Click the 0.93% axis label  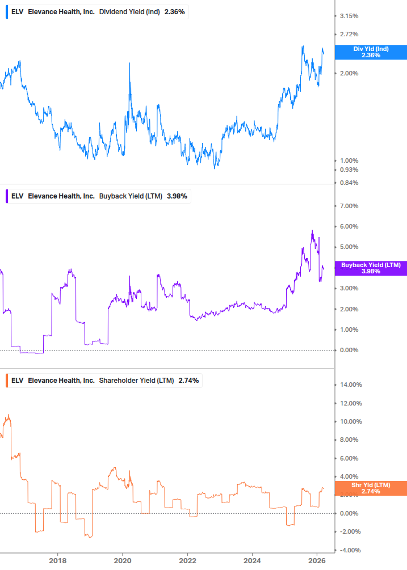tap(349, 170)
